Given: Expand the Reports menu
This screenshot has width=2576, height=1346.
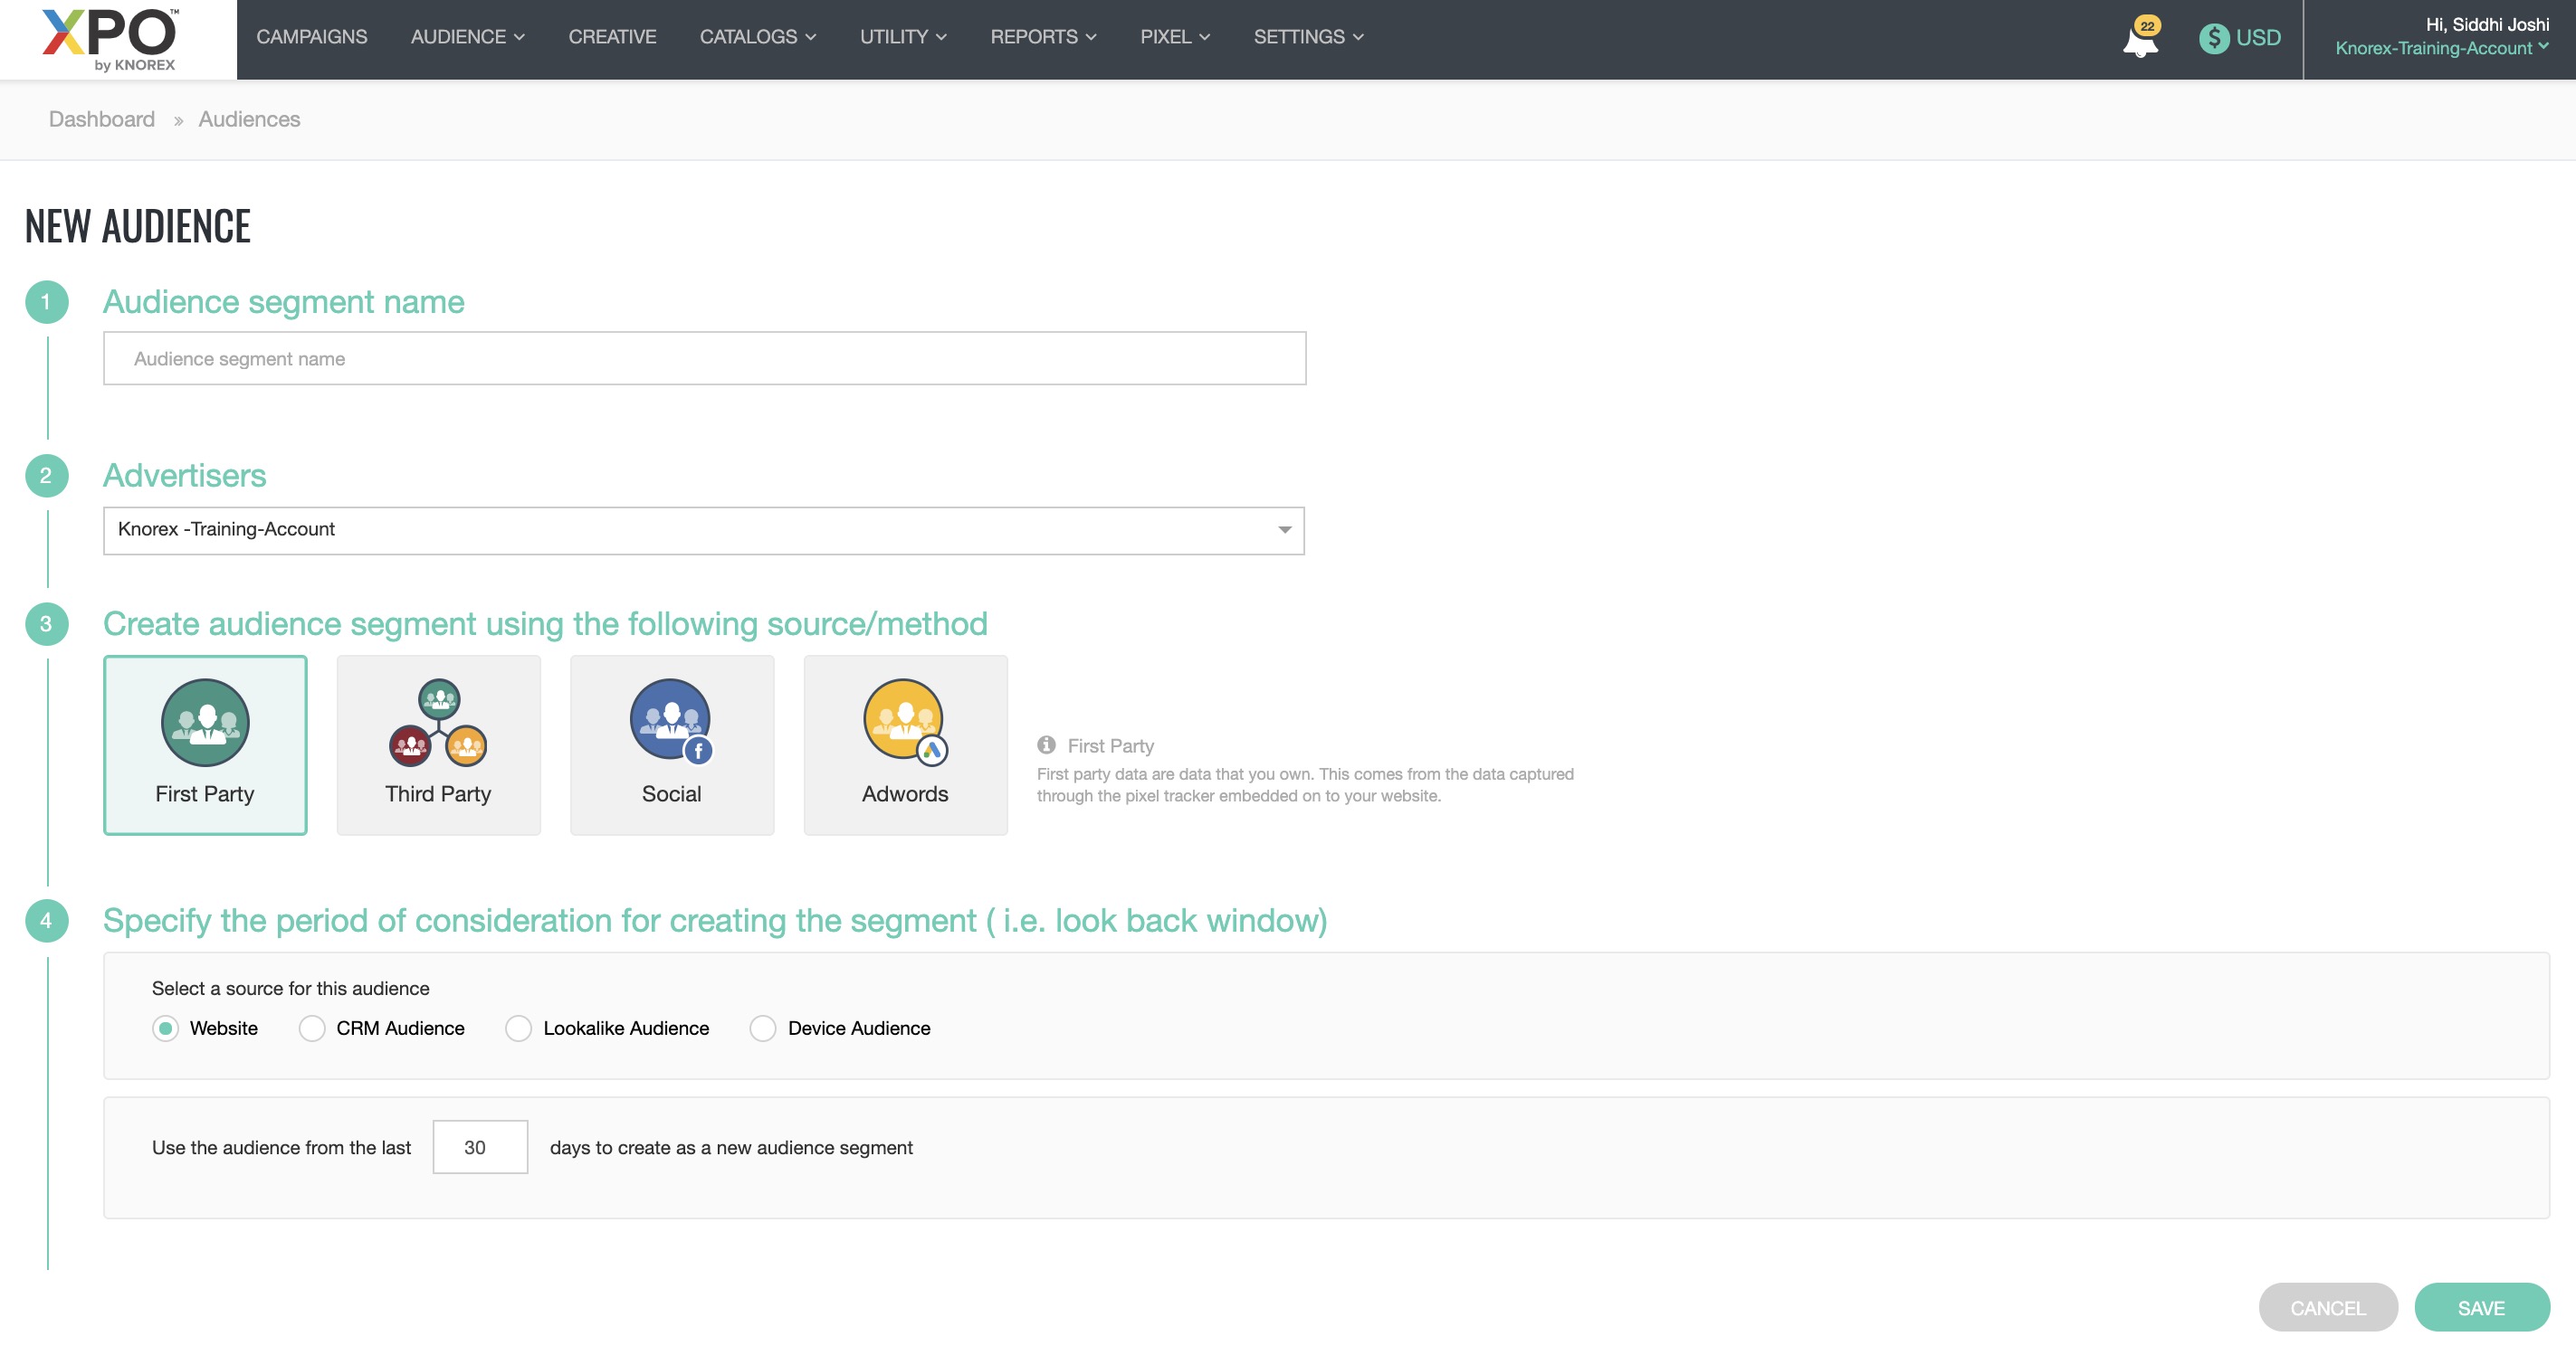Looking at the screenshot, I should [x=1043, y=37].
